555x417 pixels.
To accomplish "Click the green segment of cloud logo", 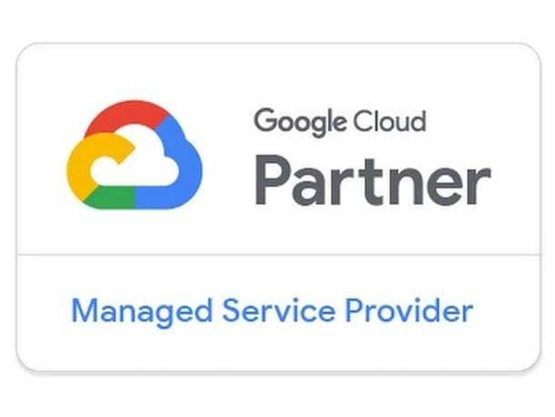I will click(110, 198).
